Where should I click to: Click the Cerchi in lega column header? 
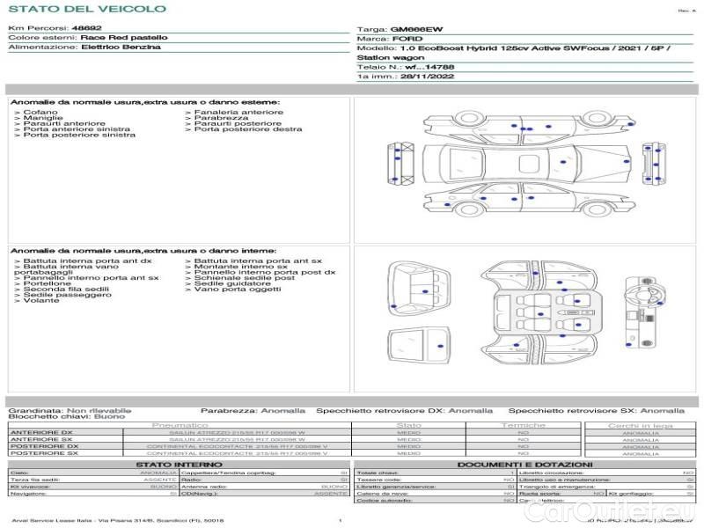pos(640,425)
